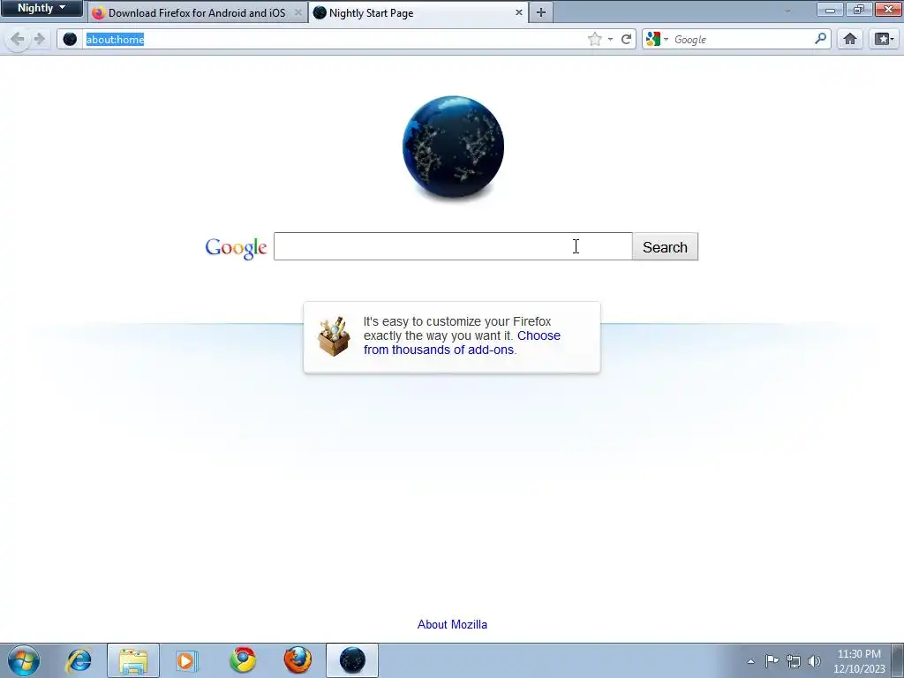Open network status tray icon

pos(794,661)
